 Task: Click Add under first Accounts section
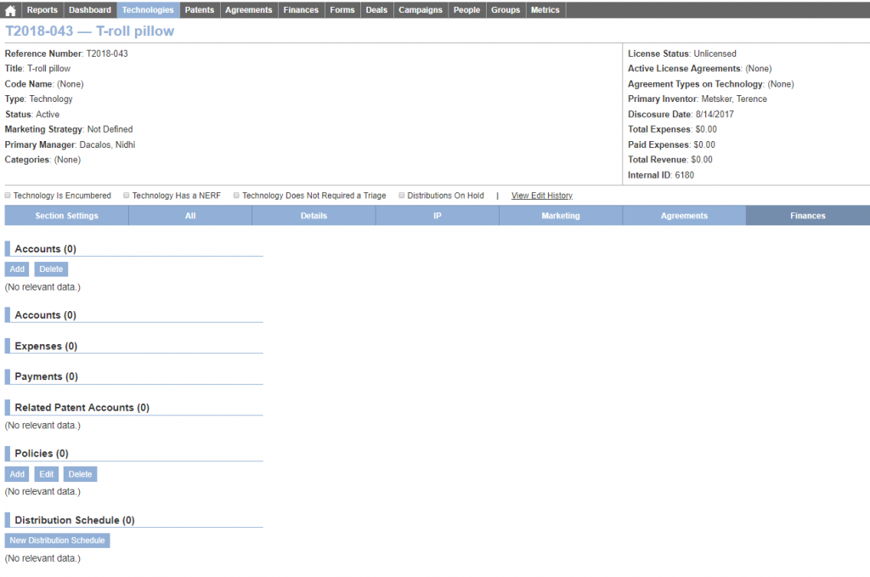pos(17,269)
